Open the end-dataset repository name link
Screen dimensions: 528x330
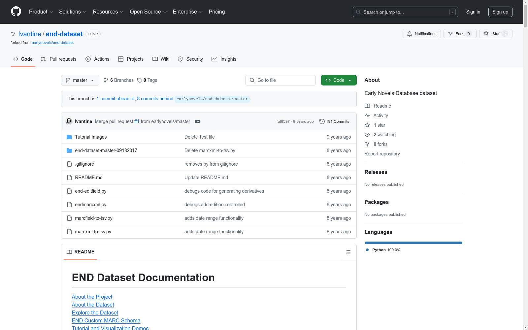click(64, 34)
